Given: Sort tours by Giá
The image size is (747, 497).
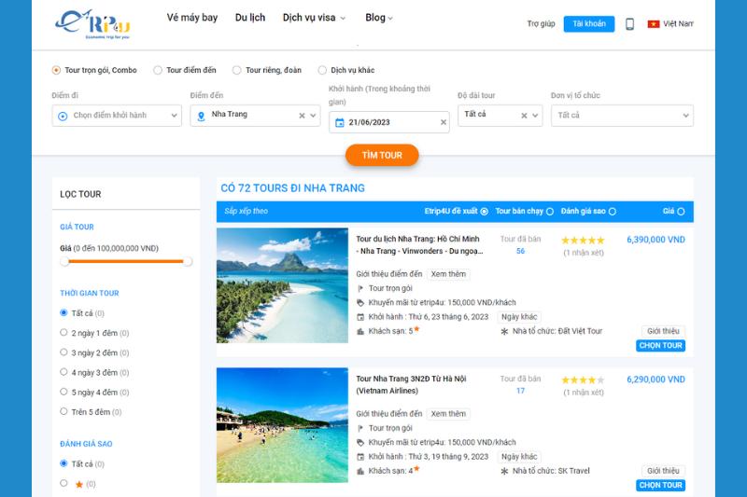Looking at the screenshot, I should [681, 212].
